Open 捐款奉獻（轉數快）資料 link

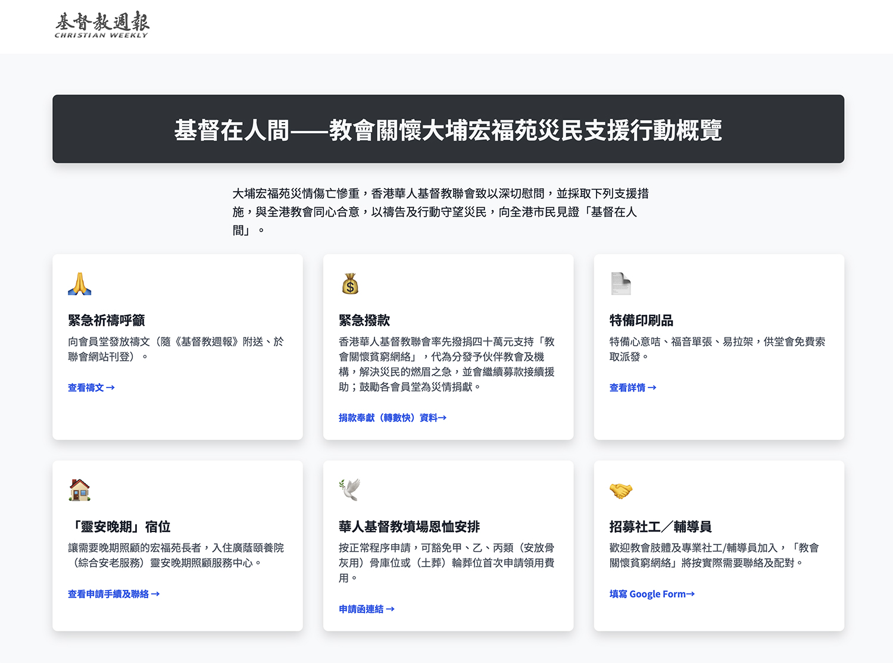[392, 418]
